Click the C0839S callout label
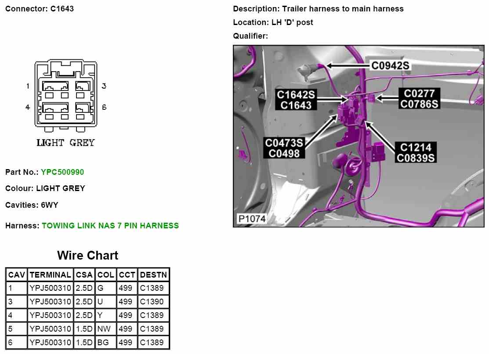Image resolution: width=489 pixels, height=354 pixels. (x=415, y=157)
